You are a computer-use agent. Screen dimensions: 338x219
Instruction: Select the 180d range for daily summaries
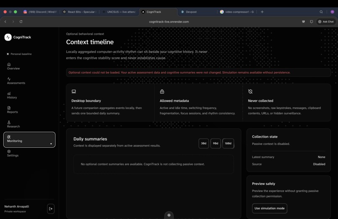pyautogui.click(x=228, y=143)
